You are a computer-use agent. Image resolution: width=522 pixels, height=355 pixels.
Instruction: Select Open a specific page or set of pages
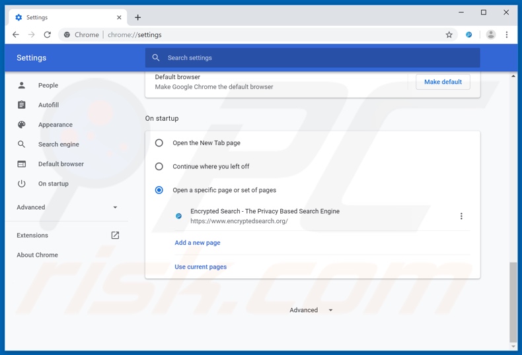point(159,190)
